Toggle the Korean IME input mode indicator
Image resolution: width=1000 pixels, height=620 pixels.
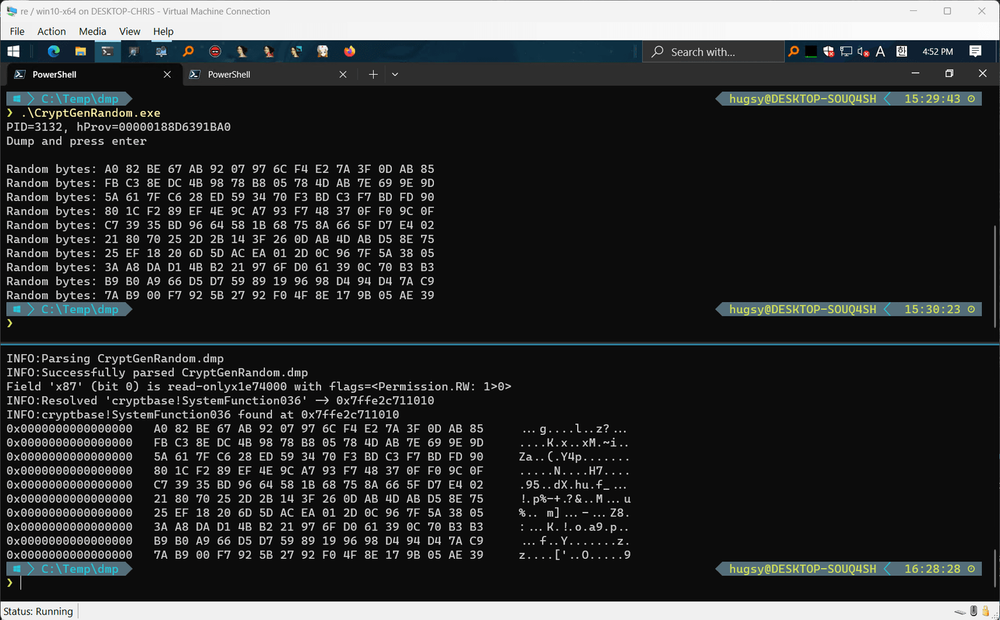coord(901,51)
